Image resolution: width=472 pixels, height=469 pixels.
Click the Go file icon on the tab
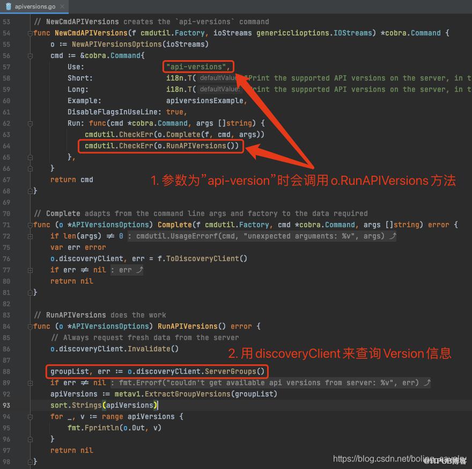[9, 6]
